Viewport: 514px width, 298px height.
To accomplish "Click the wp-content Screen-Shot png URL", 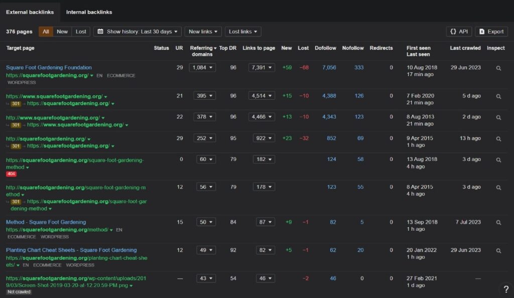I will tap(76, 281).
